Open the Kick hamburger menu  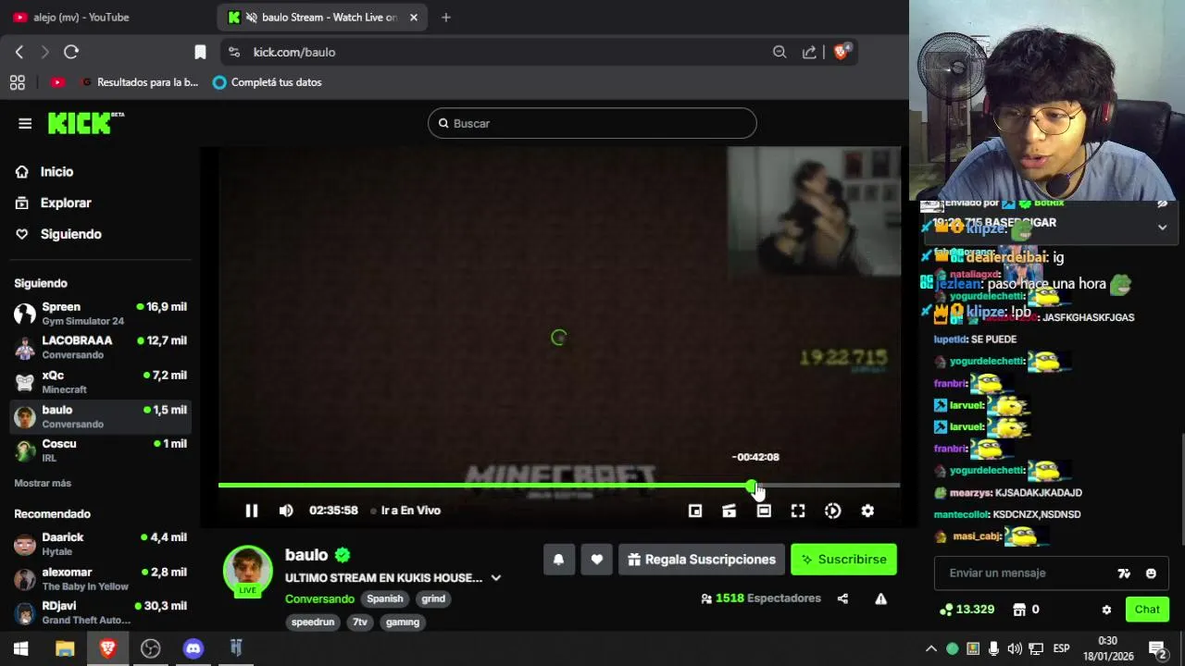[x=25, y=123]
